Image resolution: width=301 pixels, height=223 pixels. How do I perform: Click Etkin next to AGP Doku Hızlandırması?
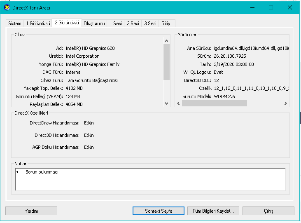coord(89,147)
